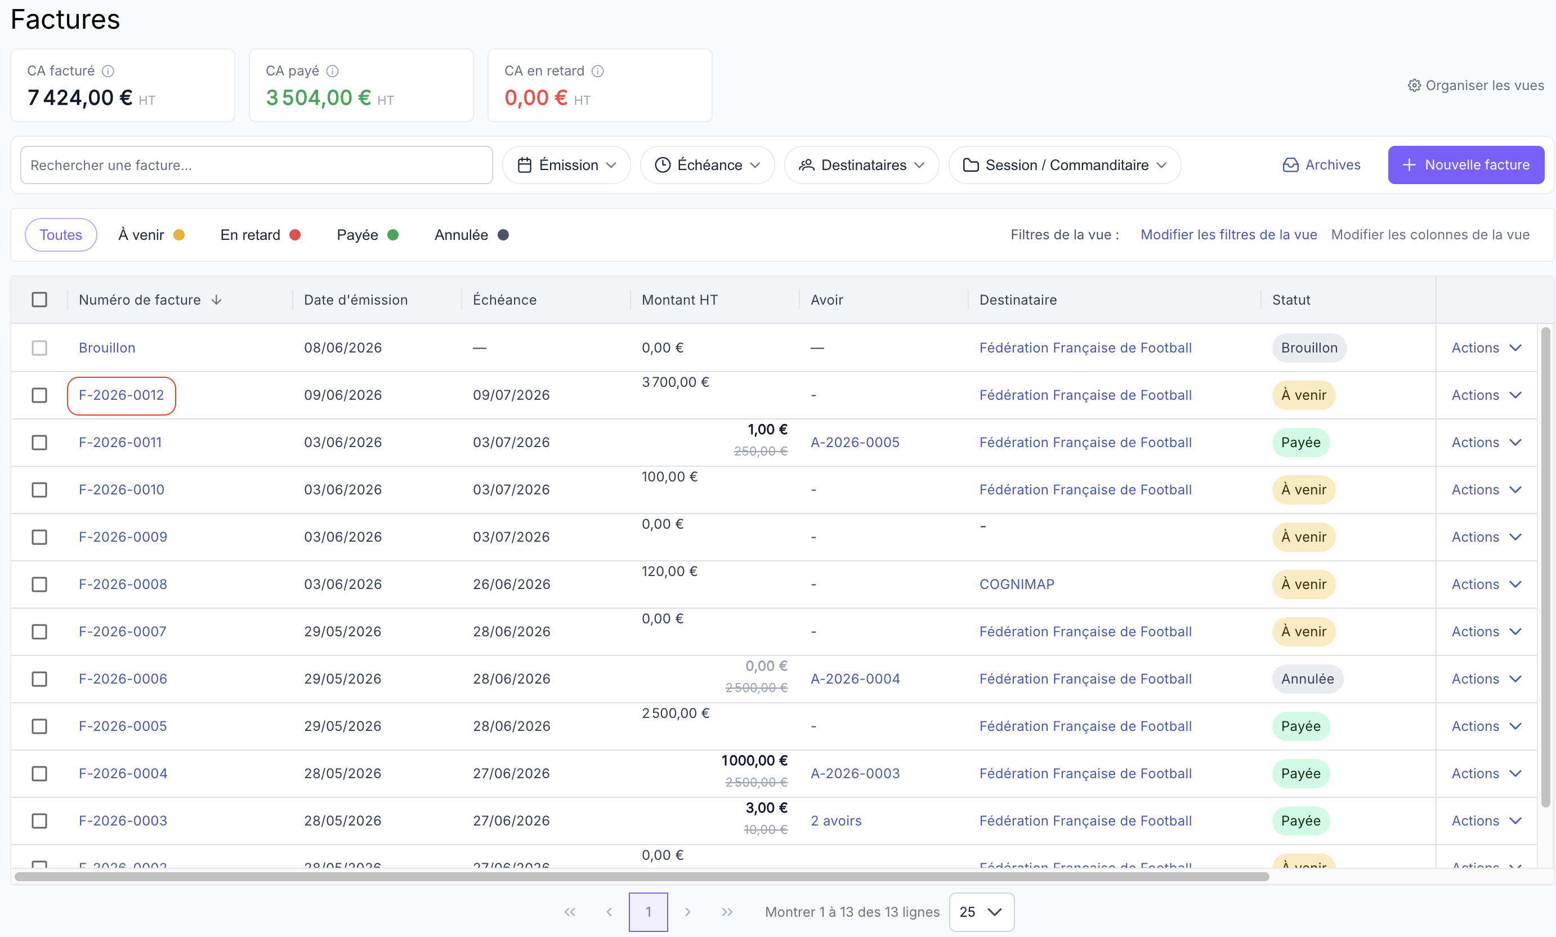Click the horizontal table scrollbar
The height and width of the screenshot is (937, 1556).
[x=641, y=876]
